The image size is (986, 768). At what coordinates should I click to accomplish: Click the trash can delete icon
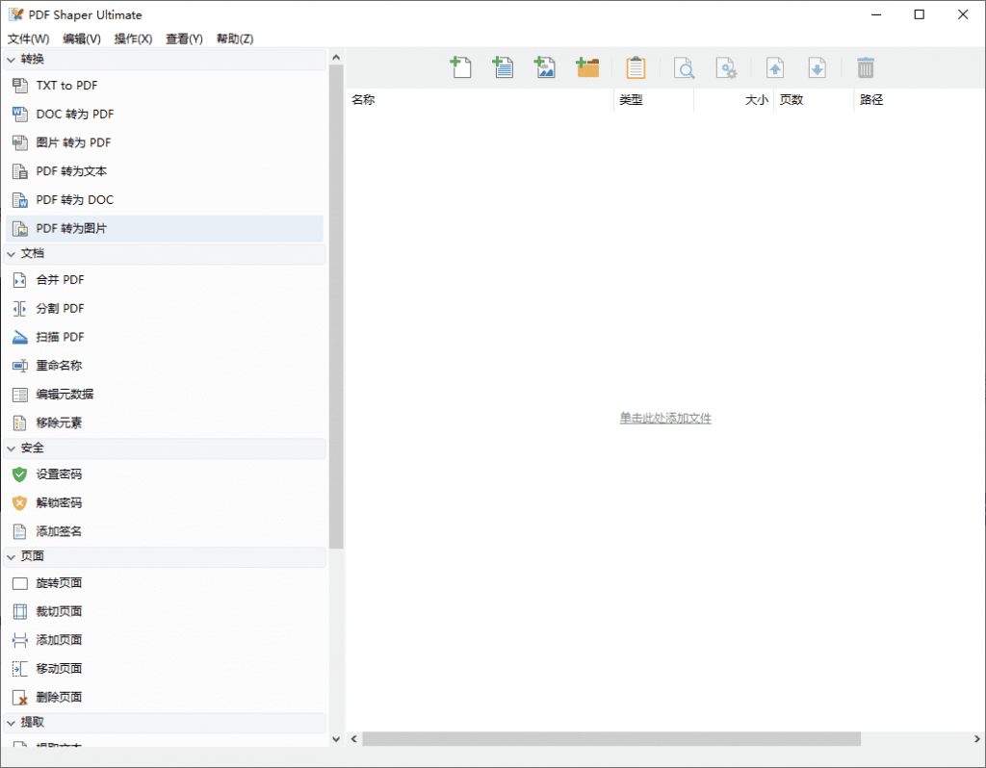866,67
